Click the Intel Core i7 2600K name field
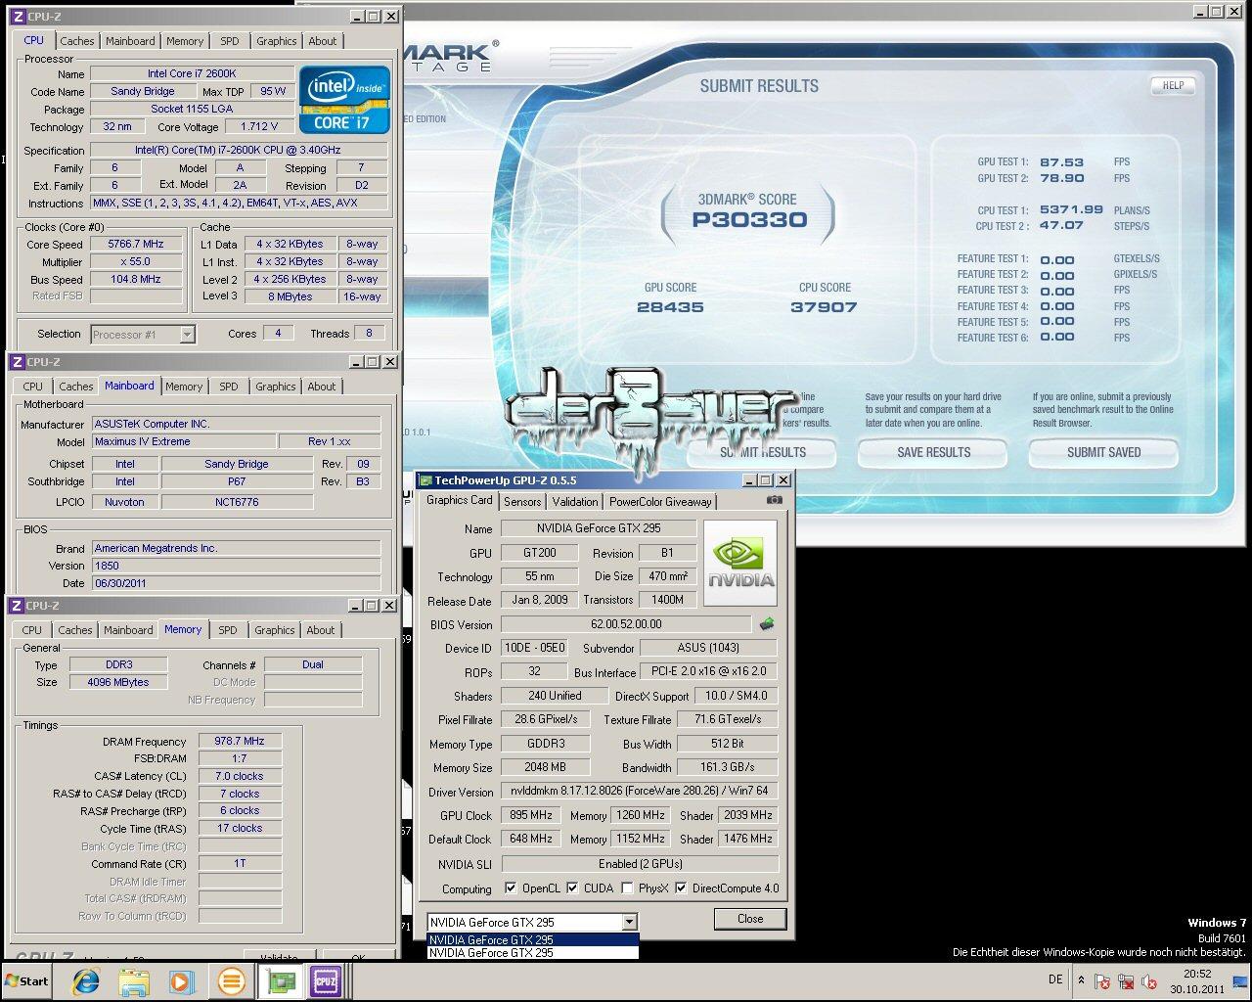 coord(192,74)
